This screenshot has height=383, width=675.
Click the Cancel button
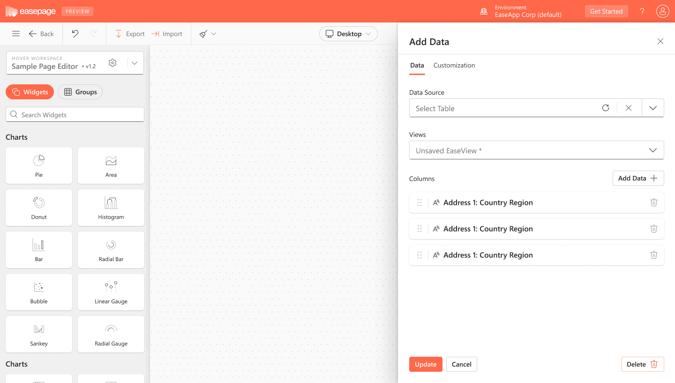[462, 364]
